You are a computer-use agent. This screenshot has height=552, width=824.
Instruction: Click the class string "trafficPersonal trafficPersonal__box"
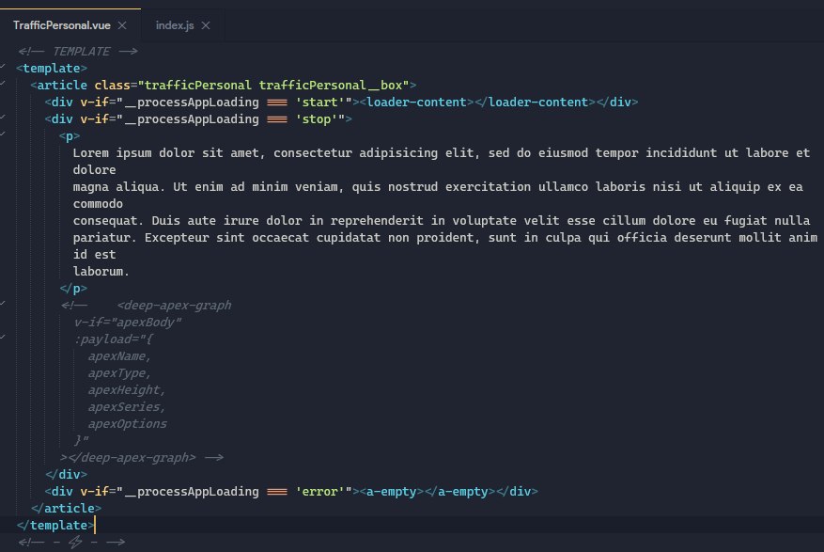[x=273, y=86]
